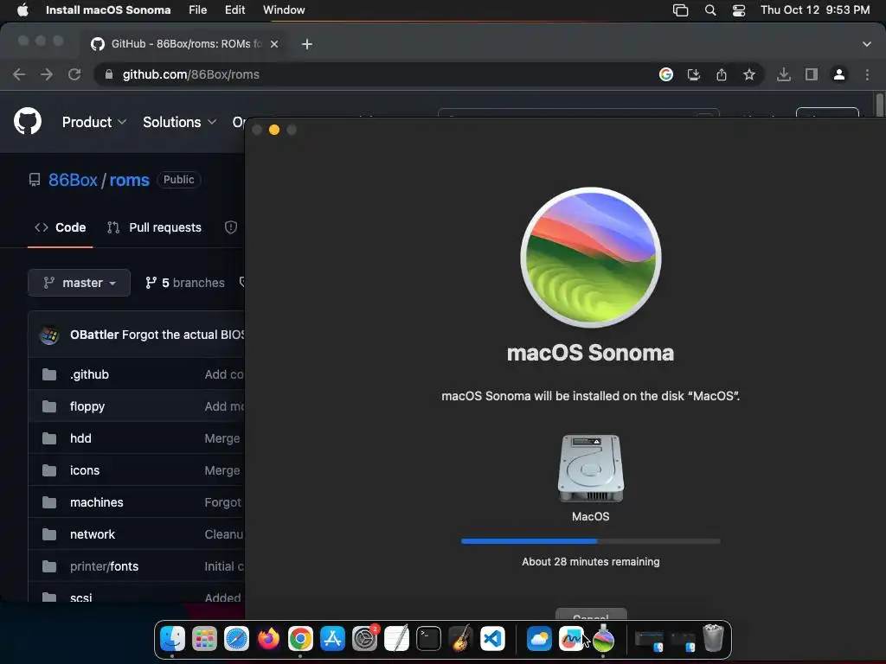Click the MacOS disk icon in installer
Screen dimensions: 886x664
point(590,469)
